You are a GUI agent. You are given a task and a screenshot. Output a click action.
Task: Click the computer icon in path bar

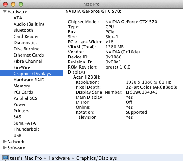coord(5,158)
